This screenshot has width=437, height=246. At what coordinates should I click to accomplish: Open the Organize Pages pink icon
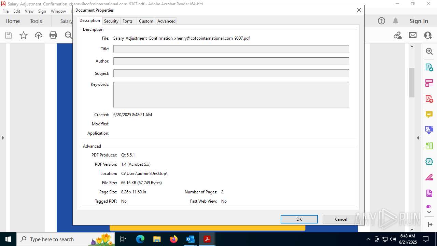(x=429, y=83)
